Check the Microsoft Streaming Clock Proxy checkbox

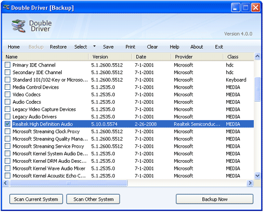[8, 131]
